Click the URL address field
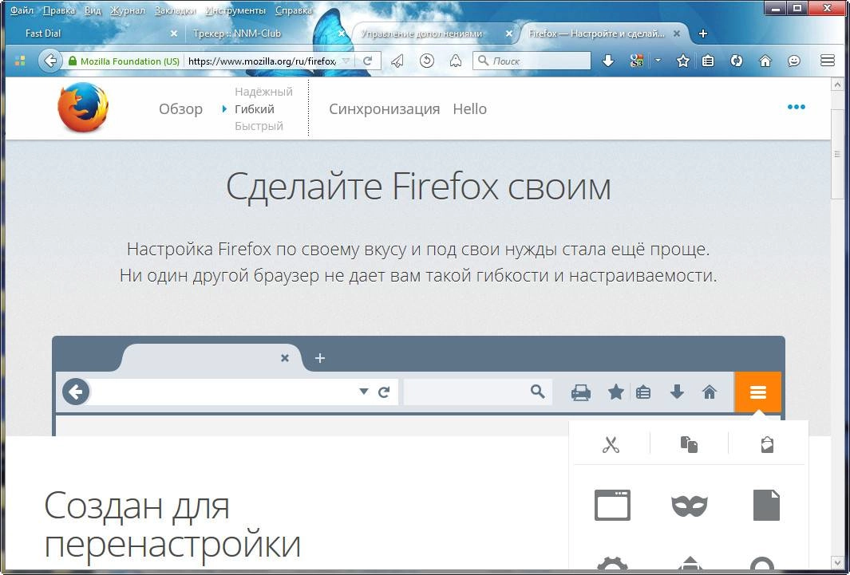The image size is (850, 575). coord(262,61)
